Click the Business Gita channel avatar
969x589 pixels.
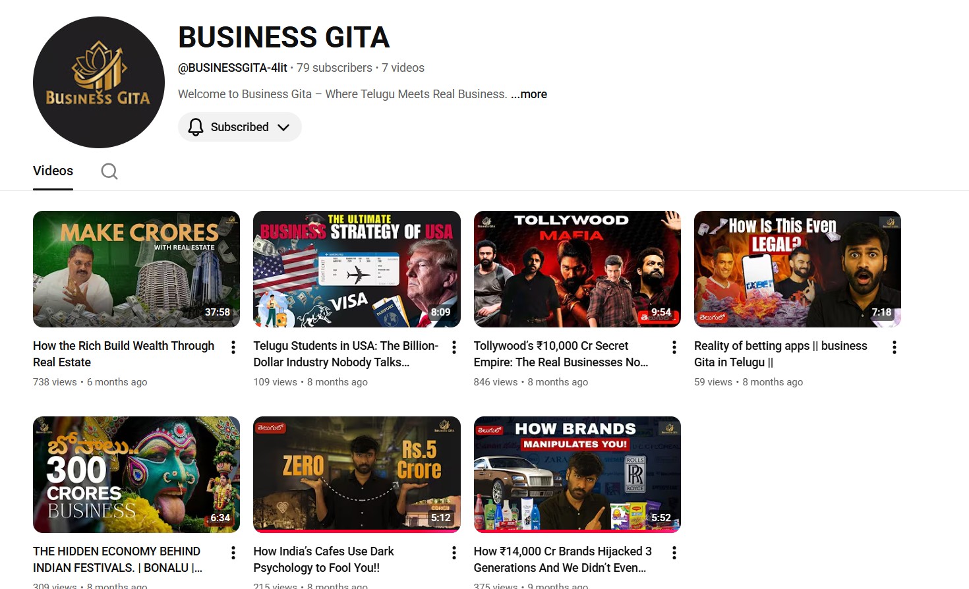pos(99,82)
